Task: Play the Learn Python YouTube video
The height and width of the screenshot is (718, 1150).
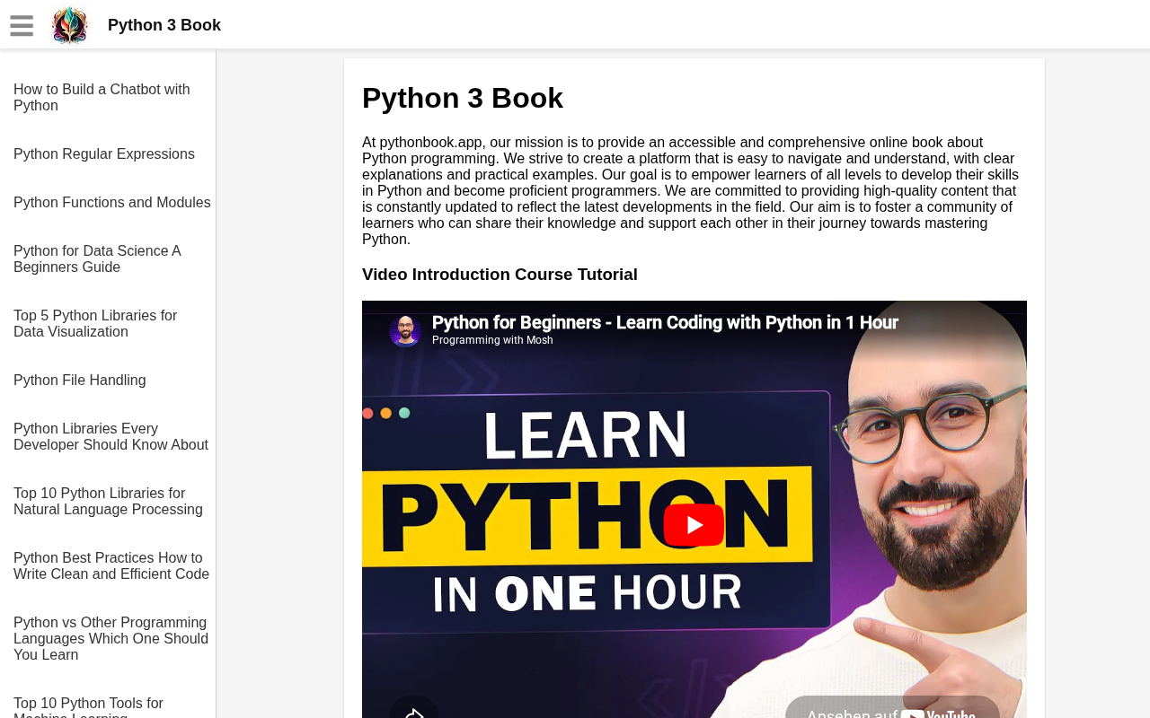Action: (x=694, y=525)
